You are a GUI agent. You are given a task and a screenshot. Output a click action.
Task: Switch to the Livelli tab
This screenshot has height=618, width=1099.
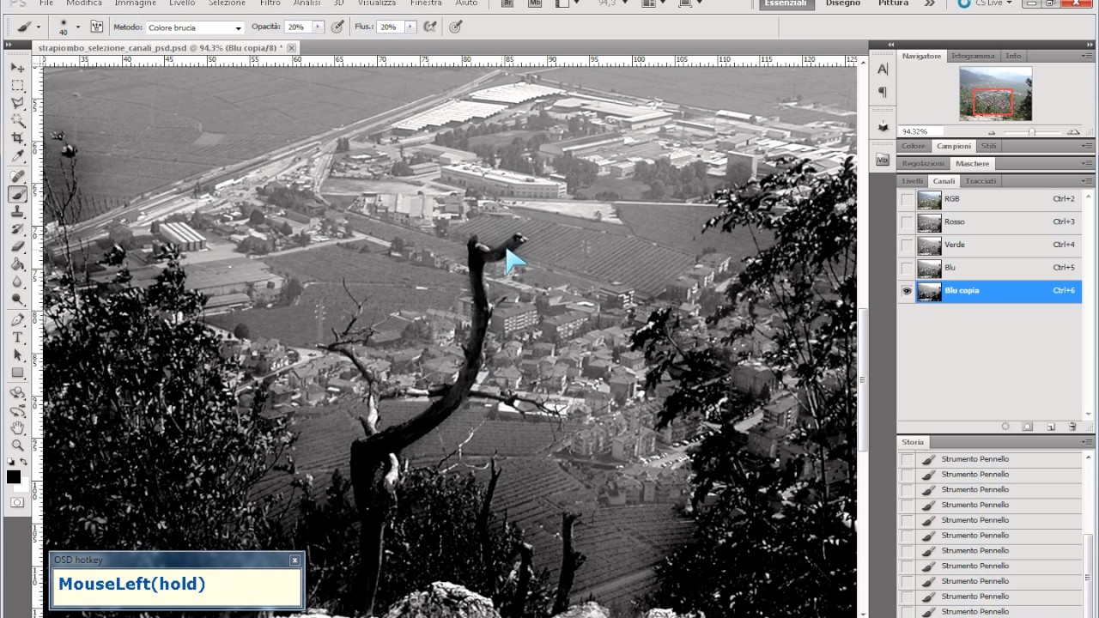point(913,181)
